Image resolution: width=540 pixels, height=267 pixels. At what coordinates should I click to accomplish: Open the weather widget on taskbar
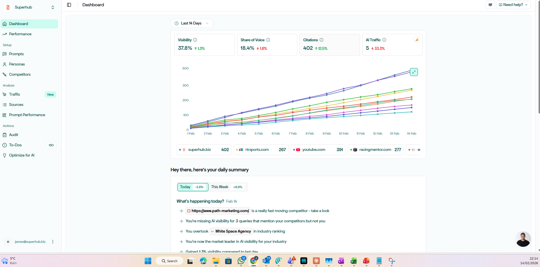click(9, 261)
